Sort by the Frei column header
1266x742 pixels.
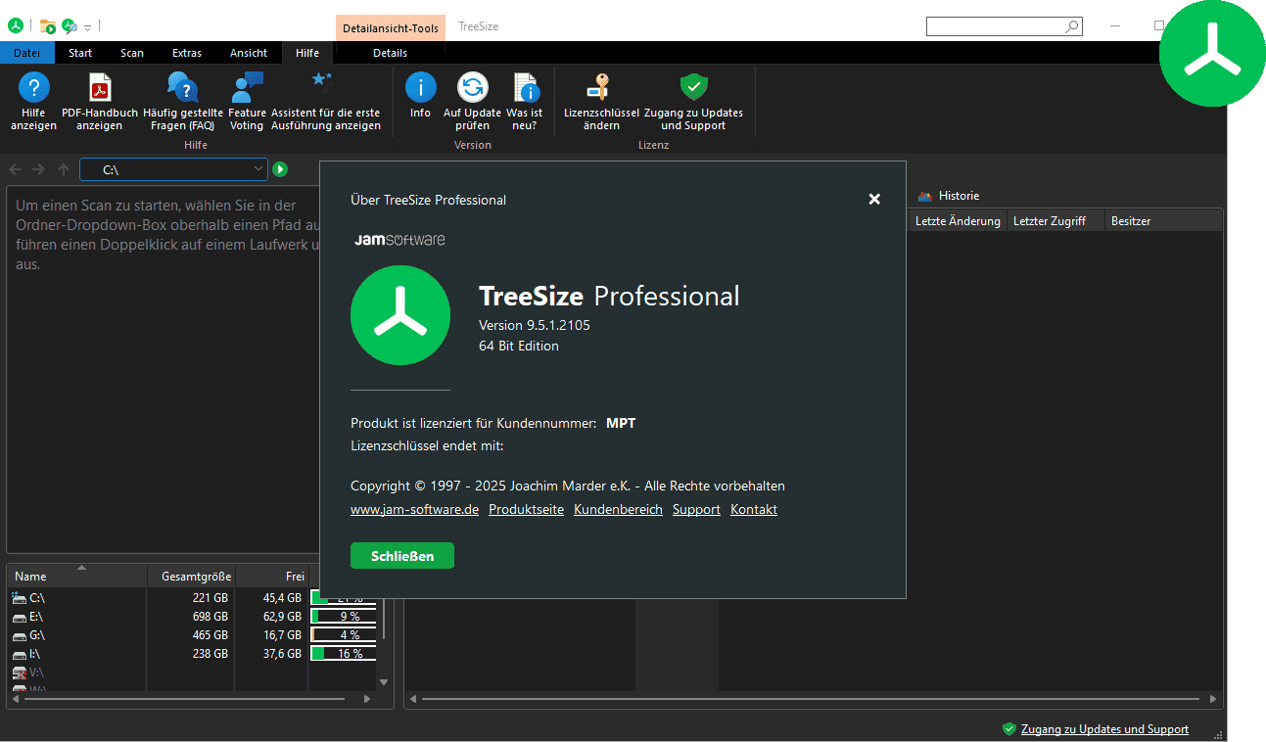(271, 577)
